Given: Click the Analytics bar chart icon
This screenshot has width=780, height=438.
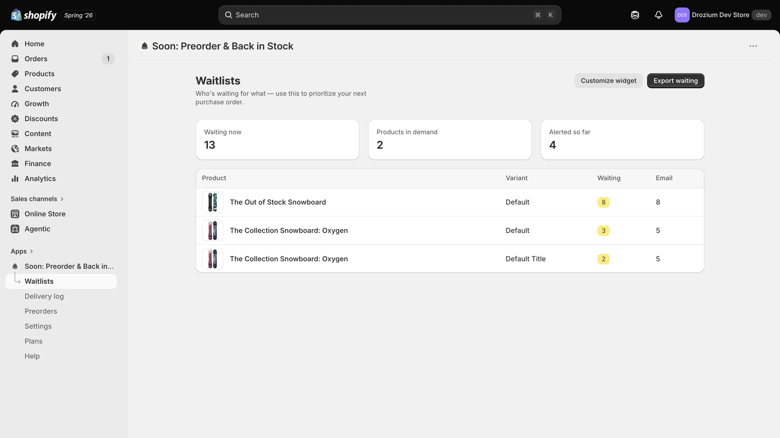Looking at the screenshot, I should click(15, 179).
